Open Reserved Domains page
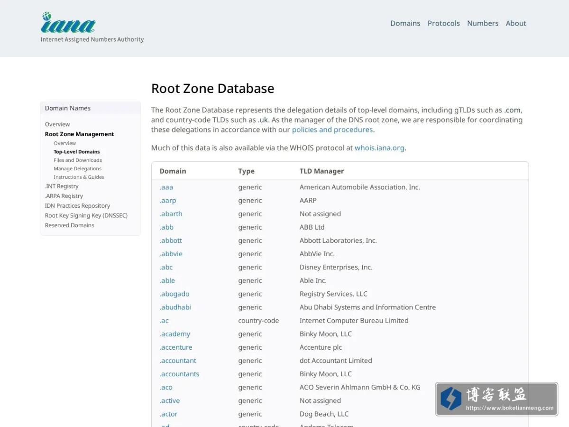The image size is (569, 427). pyautogui.click(x=69, y=225)
